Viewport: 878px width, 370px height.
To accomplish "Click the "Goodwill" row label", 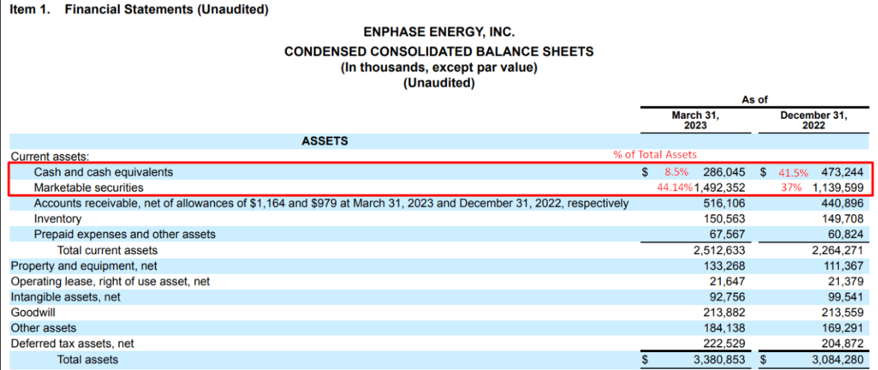I will [32, 312].
